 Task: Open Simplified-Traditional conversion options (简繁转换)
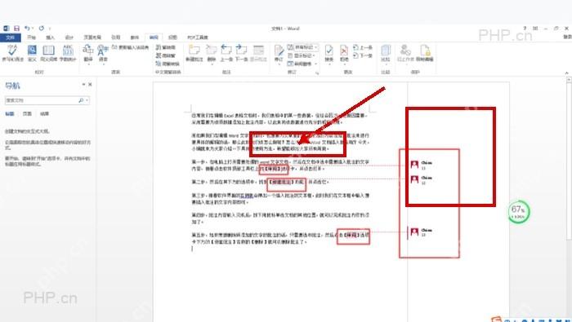pyautogui.click(x=168, y=64)
